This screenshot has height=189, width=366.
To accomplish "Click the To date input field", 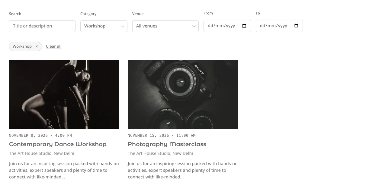I will tap(279, 26).
